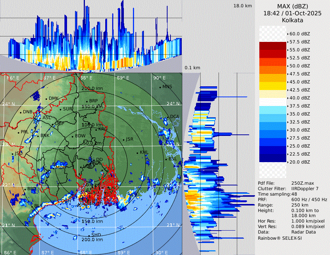The height and width of the screenshot is (255, 330).
Task: Click the MAX (dBZ) title text
Action: point(292,6)
